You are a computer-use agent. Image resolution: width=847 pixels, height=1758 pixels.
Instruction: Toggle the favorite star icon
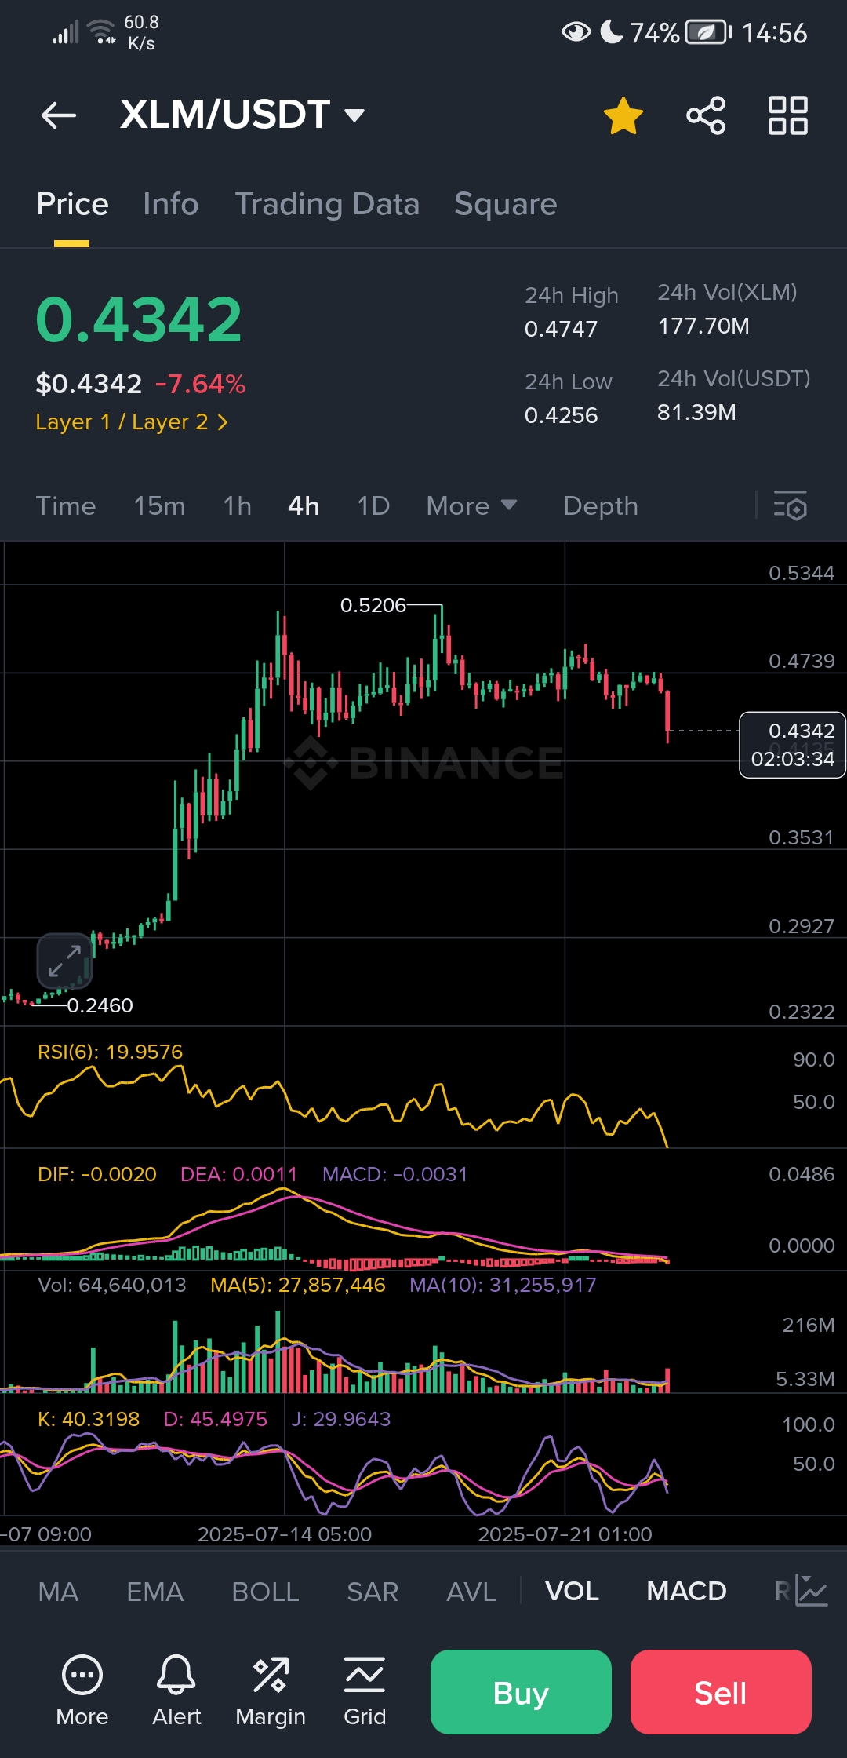pyautogui.click(x=623, y=115)
